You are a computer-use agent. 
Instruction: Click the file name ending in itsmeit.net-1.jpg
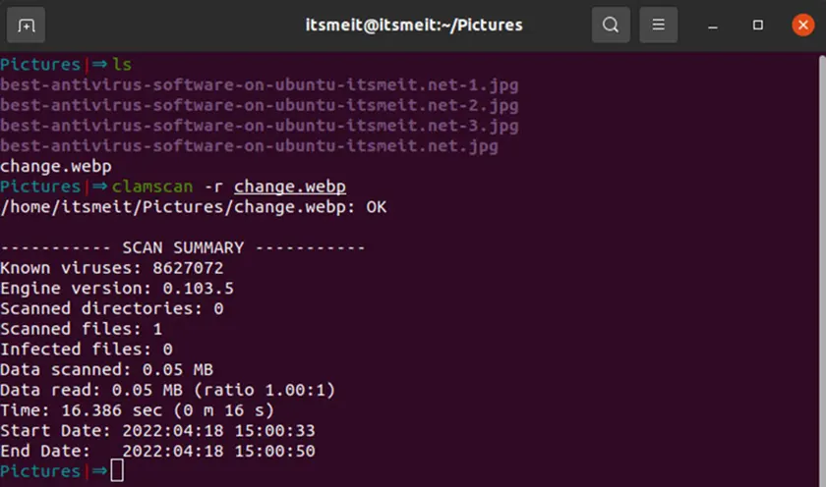coord(259,84)
